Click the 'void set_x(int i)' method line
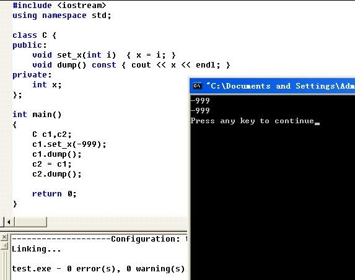355x280 pixels. [x=104, y=55]
